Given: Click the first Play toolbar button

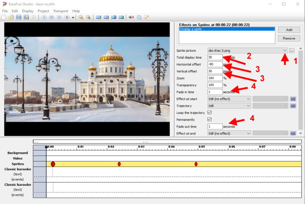Looking at the screenshot, I should 44,17.
